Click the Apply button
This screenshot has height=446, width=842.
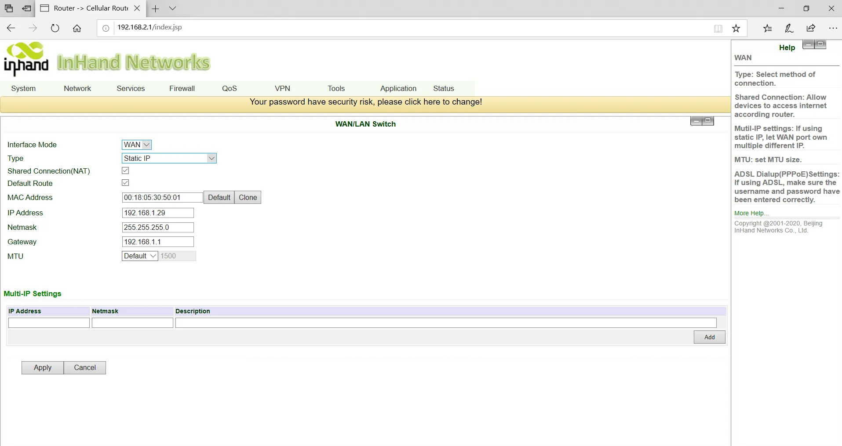coord(43,368)
